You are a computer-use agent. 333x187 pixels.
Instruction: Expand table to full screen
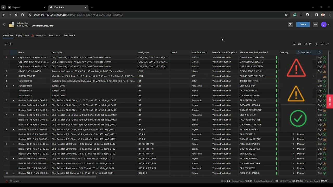click(x=328, y=44)
